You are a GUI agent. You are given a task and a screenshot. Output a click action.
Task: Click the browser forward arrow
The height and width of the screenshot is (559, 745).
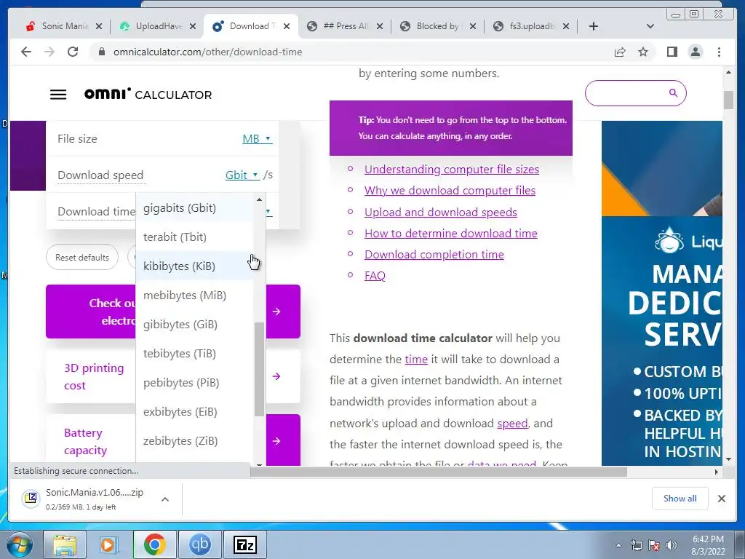pyautogui.click(x=49, y=52)
